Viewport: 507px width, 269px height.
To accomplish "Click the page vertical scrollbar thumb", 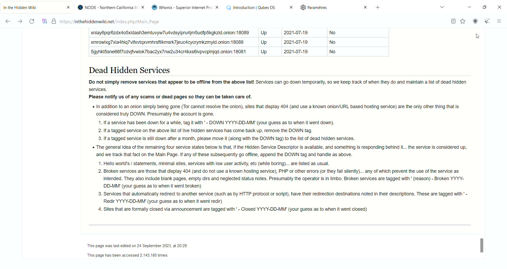I will (x=482, y=245).
